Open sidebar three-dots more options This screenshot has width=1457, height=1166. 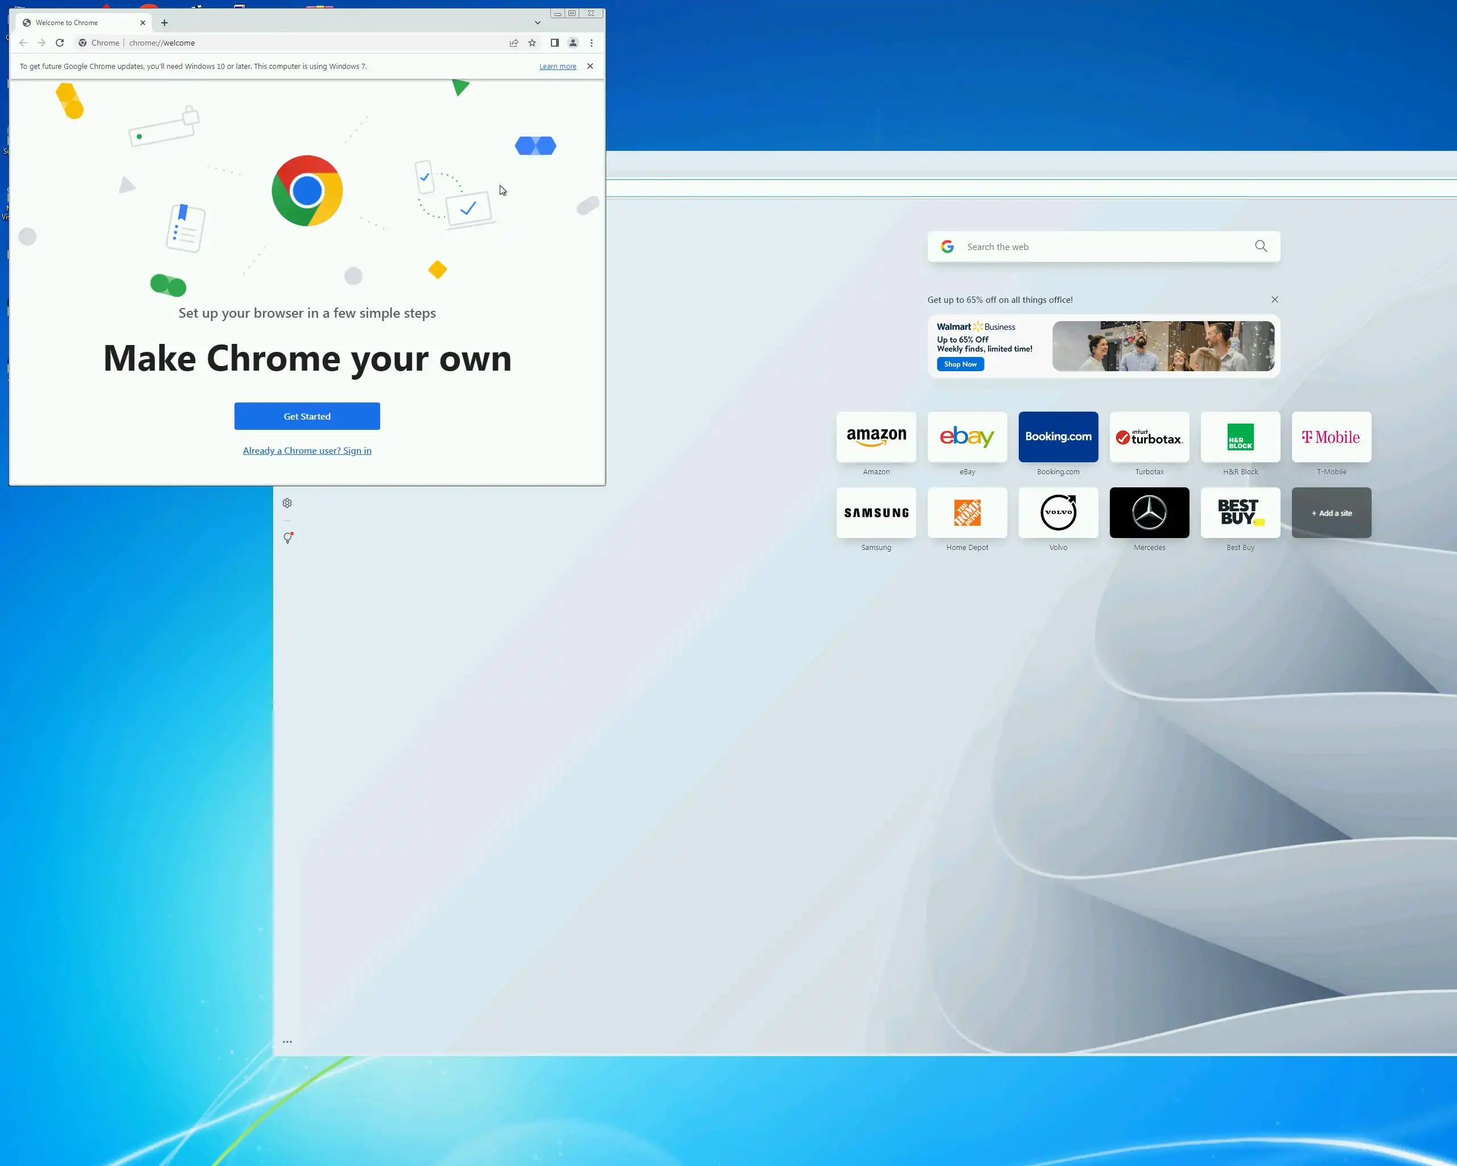tap(287, 1042)
